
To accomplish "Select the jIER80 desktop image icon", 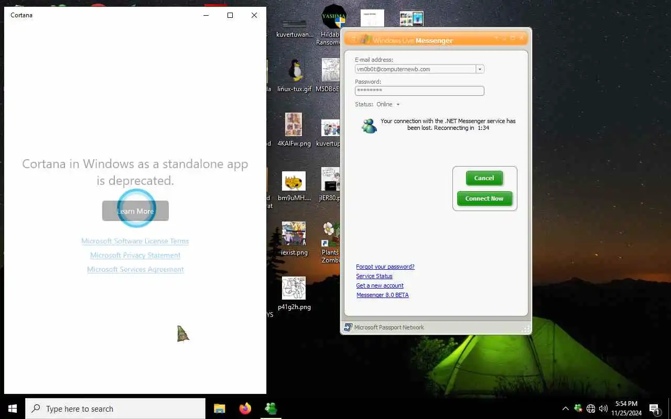I will (330, 184).
